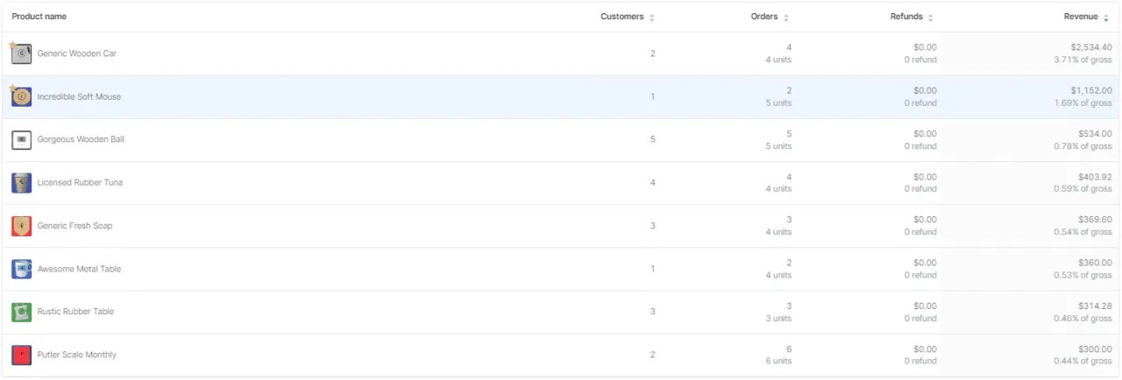Click the 1.69% of gross text
Image resolution: width=1122 pixels, height=380 pixels.
(x=1083, y=102)
